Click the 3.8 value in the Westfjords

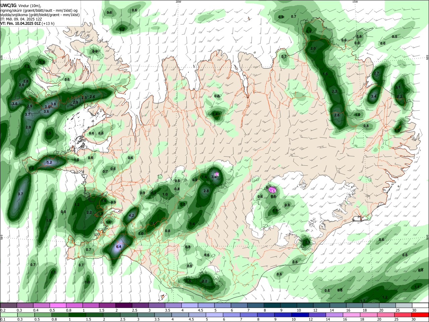coord(53,104)
